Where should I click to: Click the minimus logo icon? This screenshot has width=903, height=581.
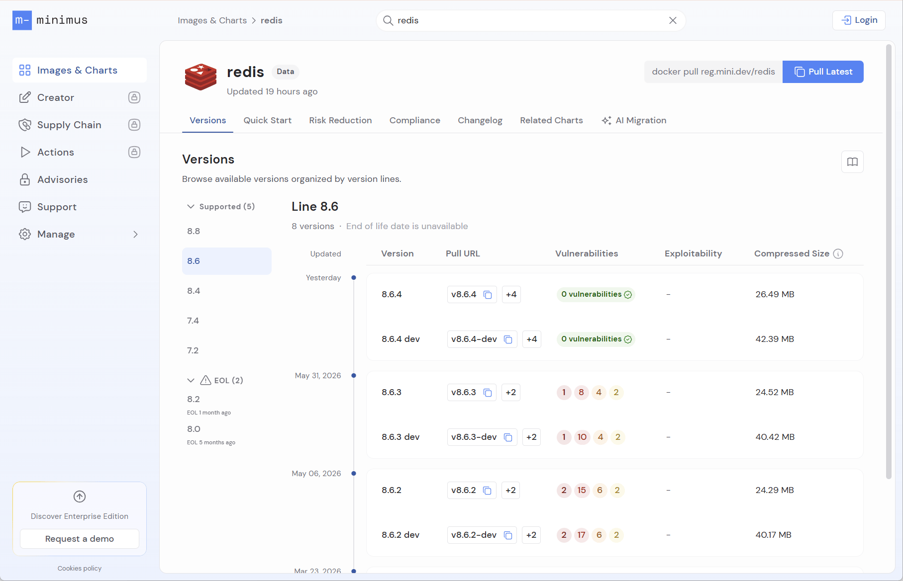point(22,20)
